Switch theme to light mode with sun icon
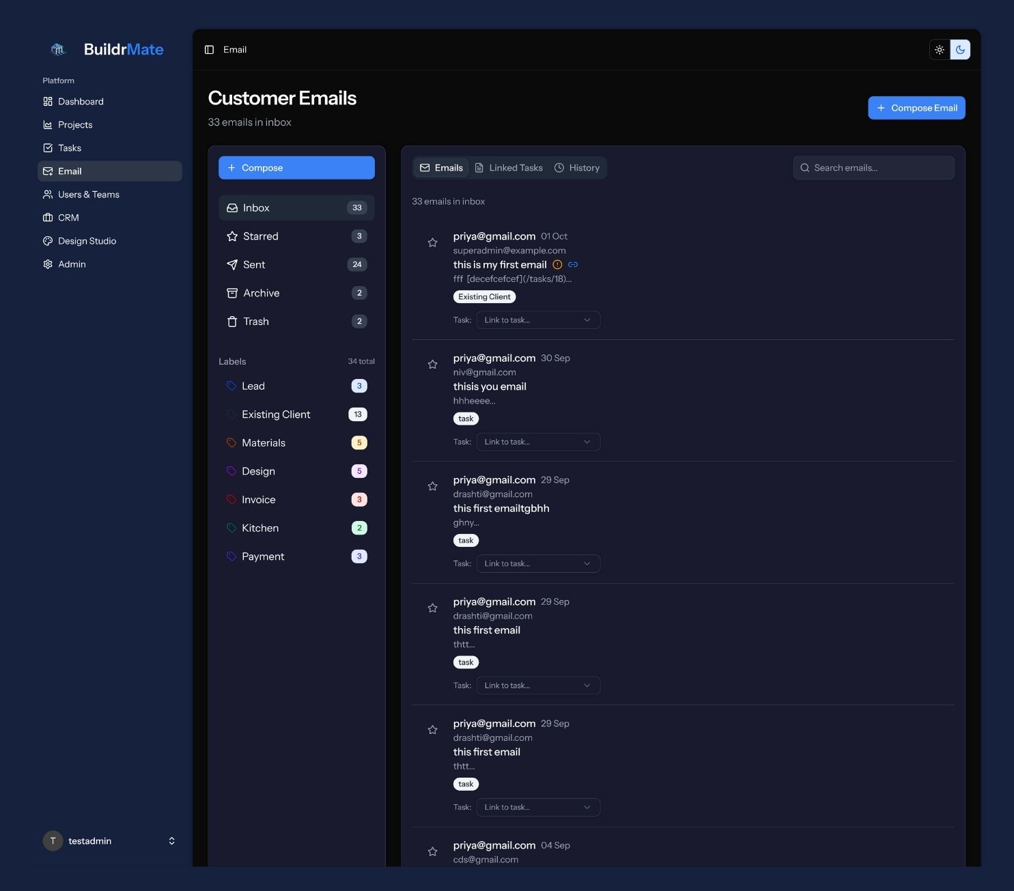1014x891 pixels. click(940, 49)
